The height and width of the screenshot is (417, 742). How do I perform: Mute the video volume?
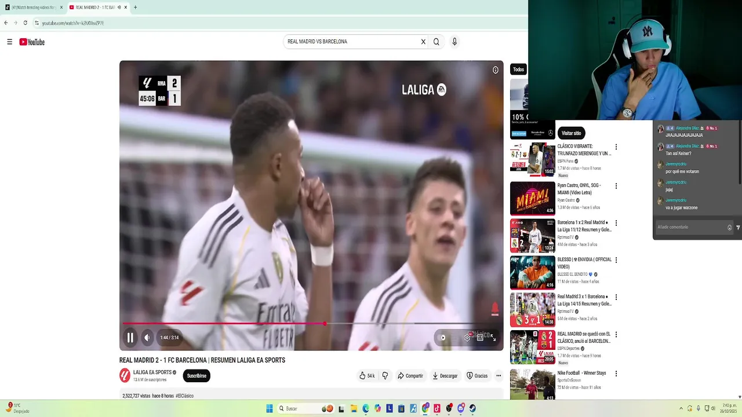pos(147,338)
